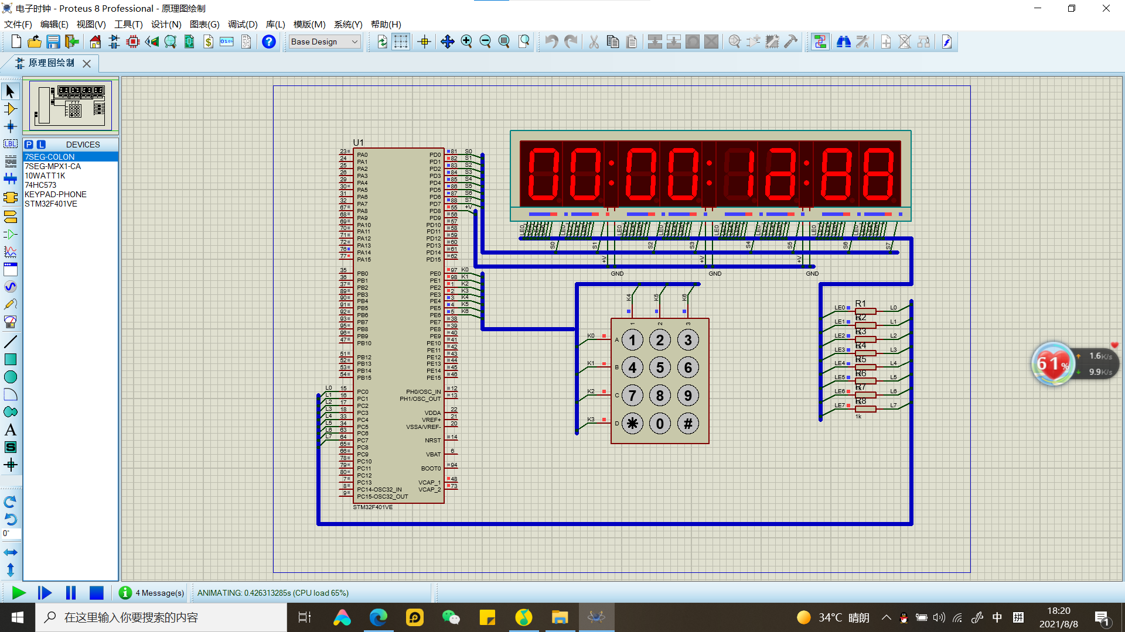Select the 2D circle drawing tool
This screenshot has width=1125, height=632.
pyautogui.click(x=10, y=377)
